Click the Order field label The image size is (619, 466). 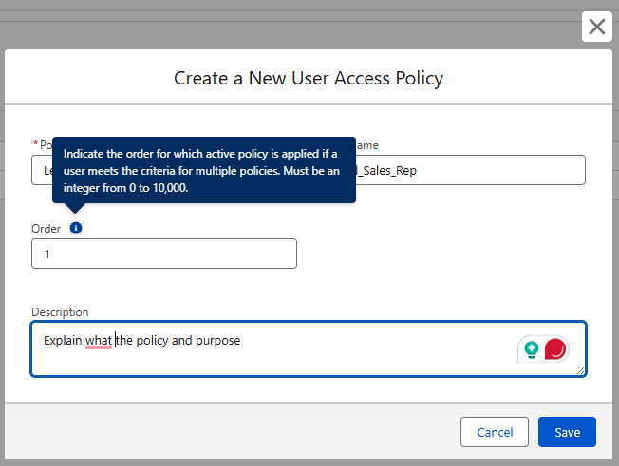click(x=47, y=229)
